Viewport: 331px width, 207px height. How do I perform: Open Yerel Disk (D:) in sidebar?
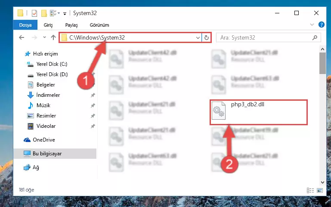pyautogui.click(x=52, y=74)
